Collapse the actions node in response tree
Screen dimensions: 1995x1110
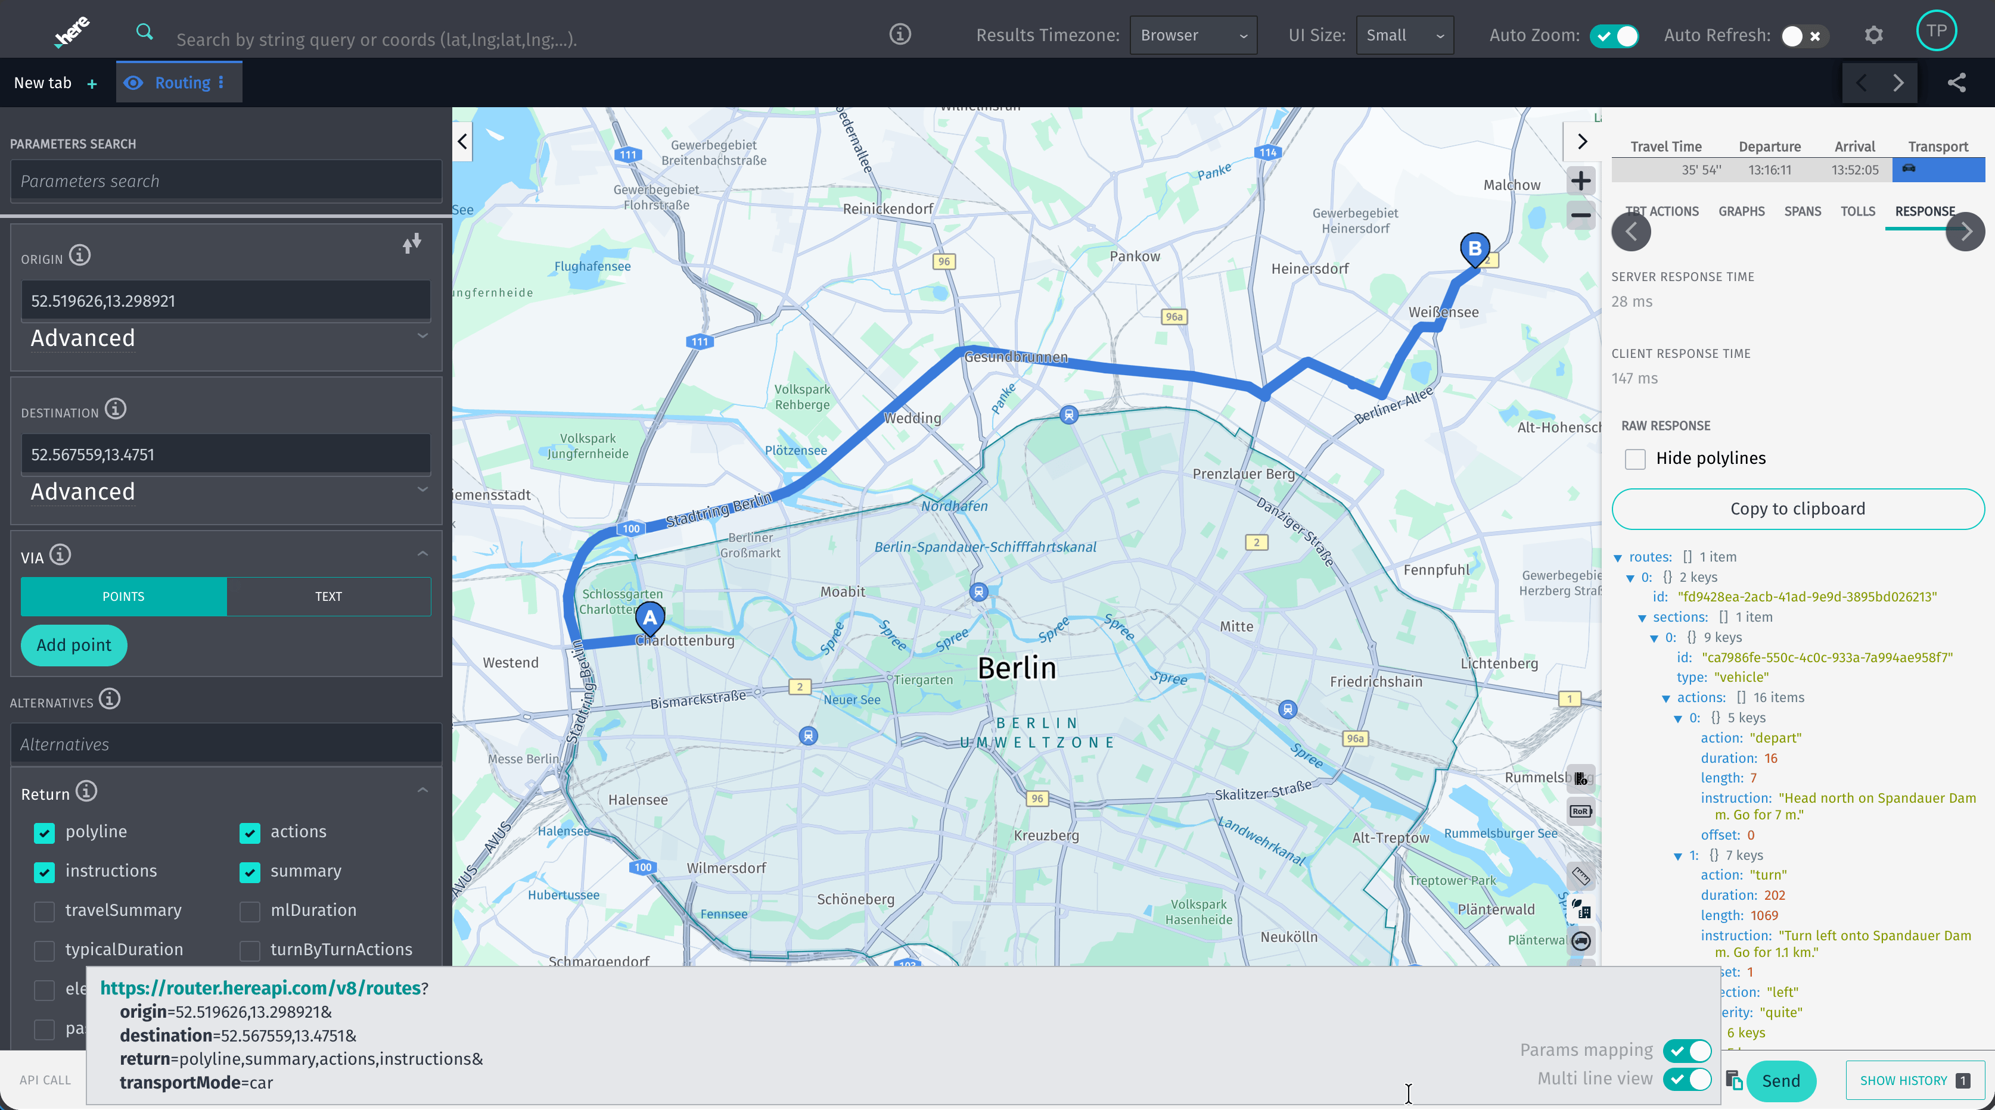pos(1666,699)
